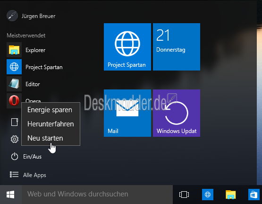Open the large Project Spartan tile
The height and width of the screenshot is (204, 262).
(127, 47)
